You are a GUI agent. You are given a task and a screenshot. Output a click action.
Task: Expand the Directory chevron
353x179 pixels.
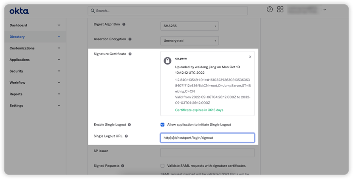(59, 36)
